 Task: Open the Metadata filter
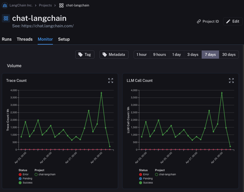click(114, 55)
